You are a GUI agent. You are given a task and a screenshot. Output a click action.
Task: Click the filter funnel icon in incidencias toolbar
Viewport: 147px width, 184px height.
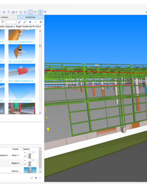(3, 22)
